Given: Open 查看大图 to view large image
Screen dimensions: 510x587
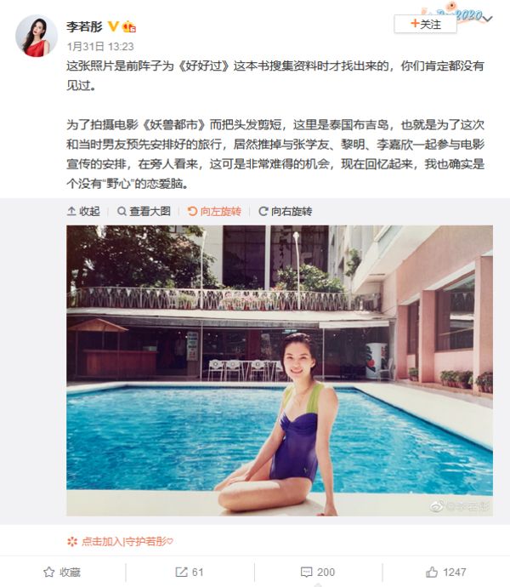Looking at the screenshot, I should point(144,212).
